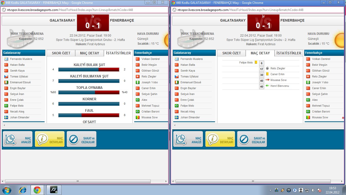Click the Sakat ve Cezalılar ban icon in right window
The width and height of the screenshot is (346, 195).
tap(244, 139)
